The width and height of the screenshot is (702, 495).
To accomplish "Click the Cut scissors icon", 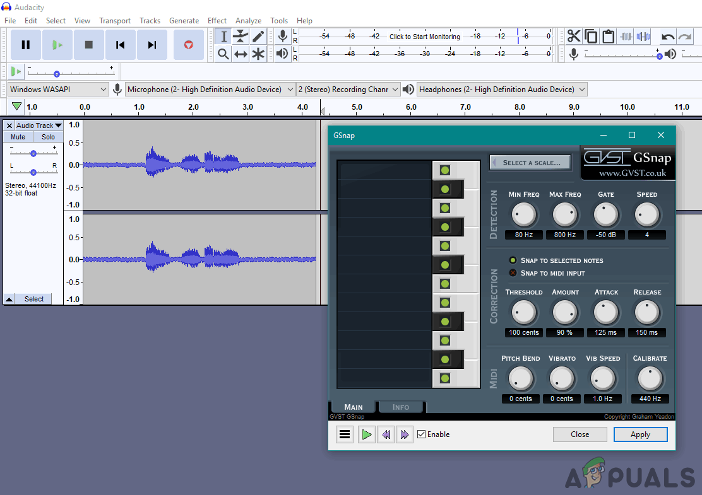I will tap(573, 37).
